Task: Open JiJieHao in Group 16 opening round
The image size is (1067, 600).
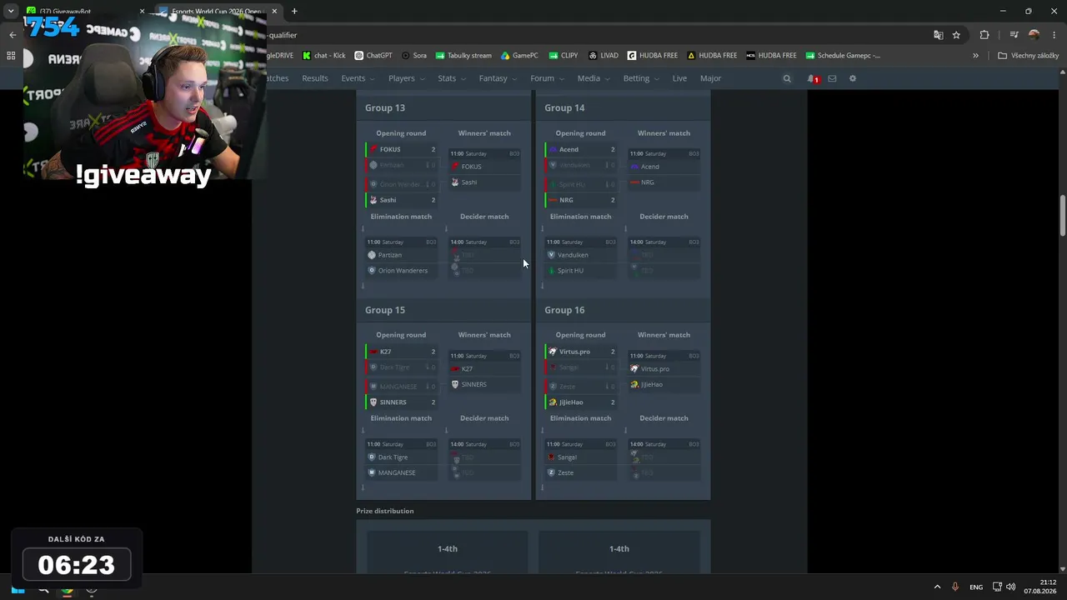Action: (571, 402)
